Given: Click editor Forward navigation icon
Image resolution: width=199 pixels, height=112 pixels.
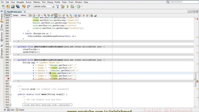Looking at the screenshot, I should [39, 15].
